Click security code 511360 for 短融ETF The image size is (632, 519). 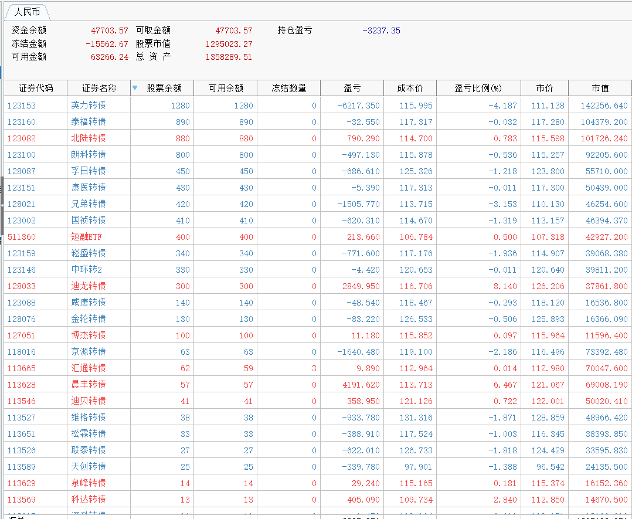(x=21, y=237)
